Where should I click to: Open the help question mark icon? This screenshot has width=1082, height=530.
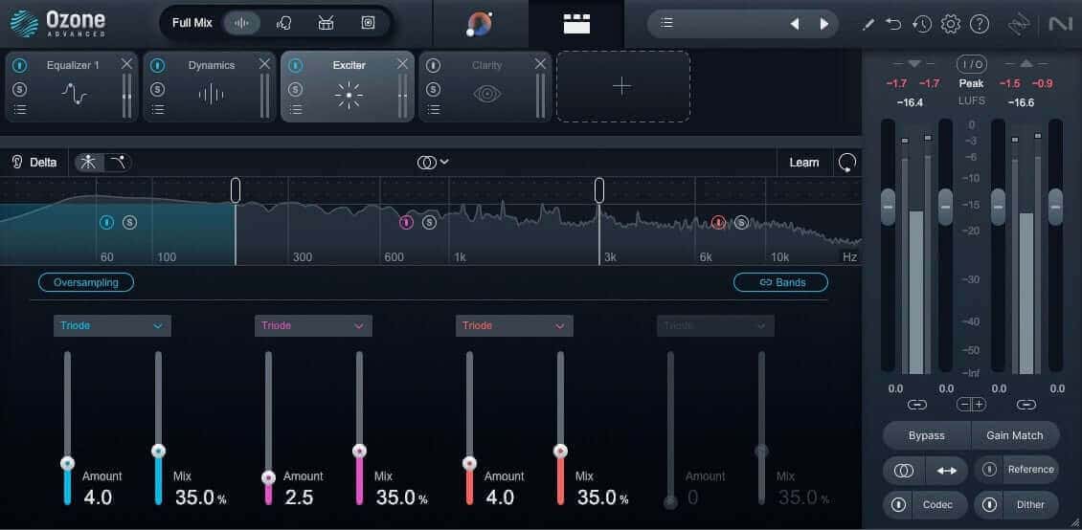[980, 24]
